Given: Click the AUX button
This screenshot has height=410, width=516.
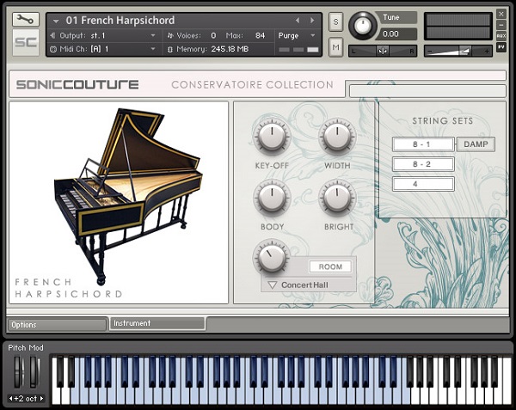Looking at the screenshot, I should pos(501,35).
